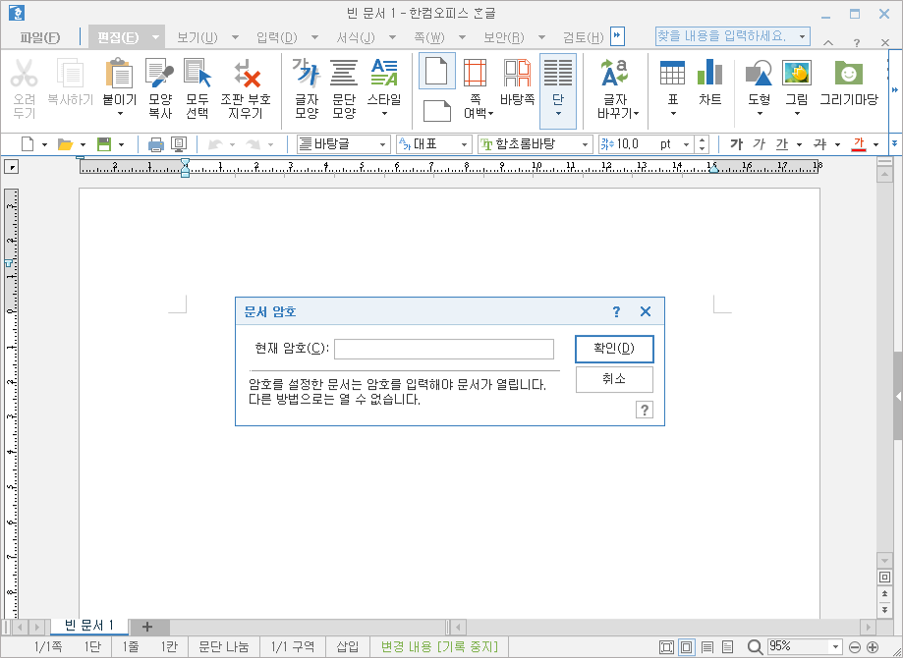Click the ? help in dialog title bar

pyautogui.click(x=616, y=312)
